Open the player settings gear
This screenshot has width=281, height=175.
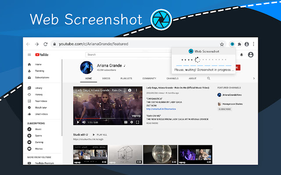tap(132, 122)
